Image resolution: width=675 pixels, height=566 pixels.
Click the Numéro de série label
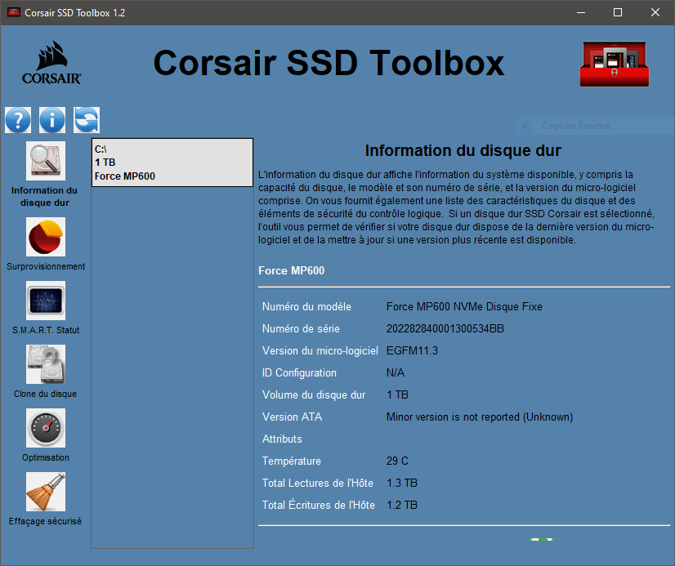pos(301,329)
